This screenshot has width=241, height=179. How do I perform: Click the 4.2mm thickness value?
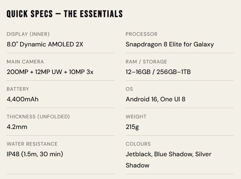(17, 127)
